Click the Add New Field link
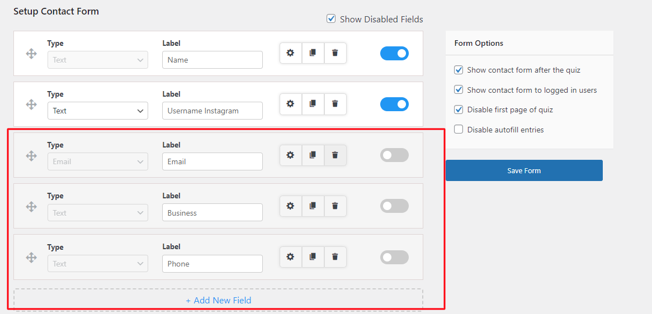The width and height of the screenshot is (652, 314). (218, 300)
